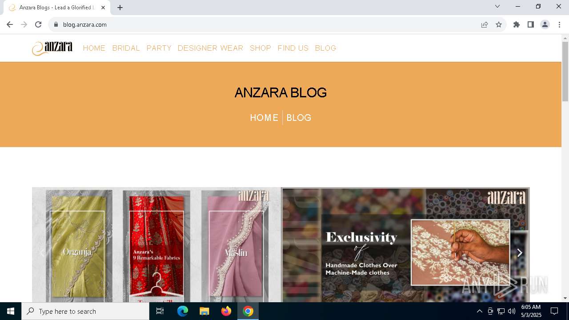This screenshot has width=569, height=320.
Task: Open the Exclusivity of Handmade Clothes slide
Action: (405, 244)
